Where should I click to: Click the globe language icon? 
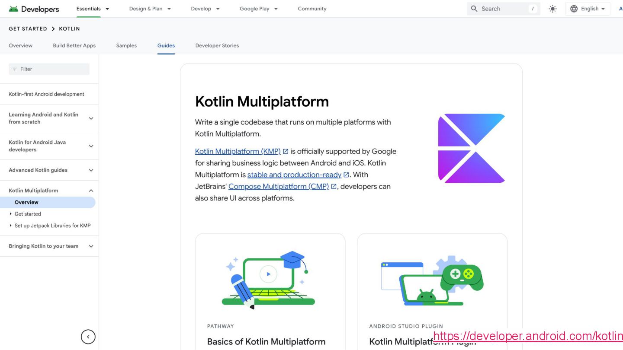tap(574, 9)
